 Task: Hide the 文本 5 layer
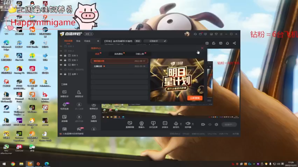click(61, 55)
